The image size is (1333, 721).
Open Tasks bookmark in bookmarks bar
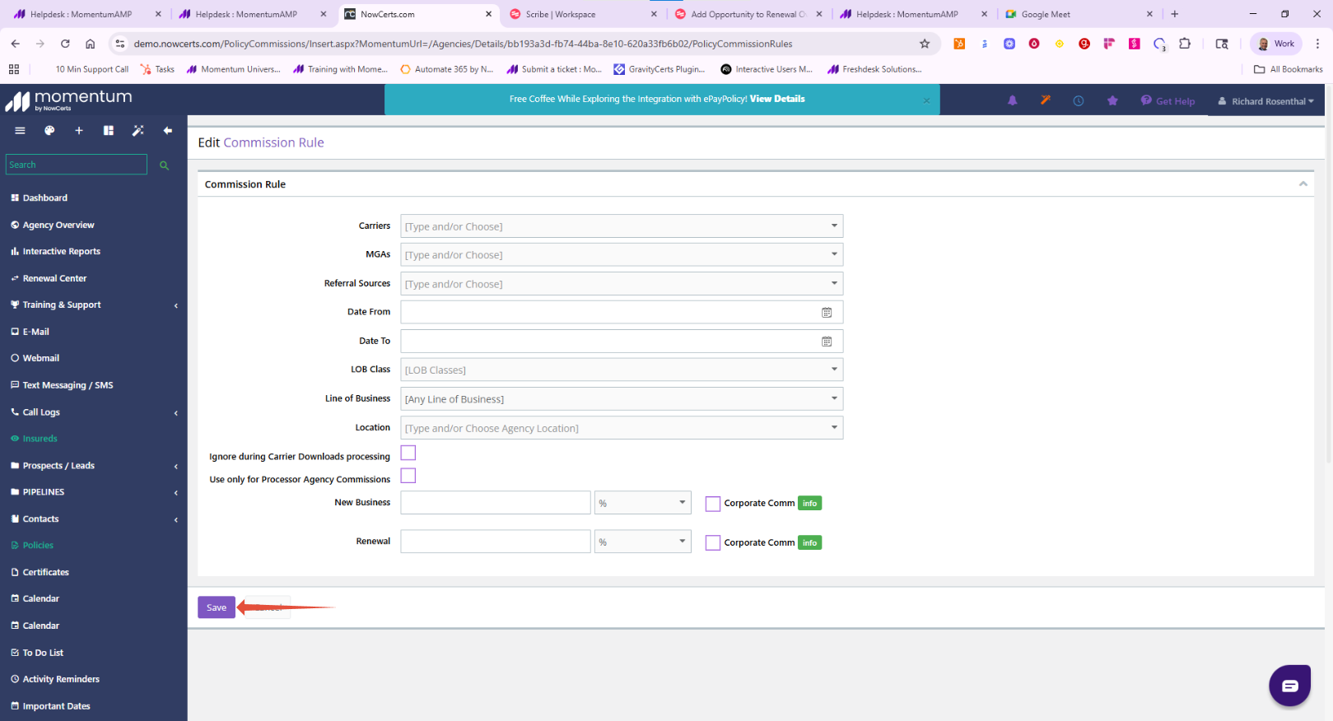coord(157,69)
